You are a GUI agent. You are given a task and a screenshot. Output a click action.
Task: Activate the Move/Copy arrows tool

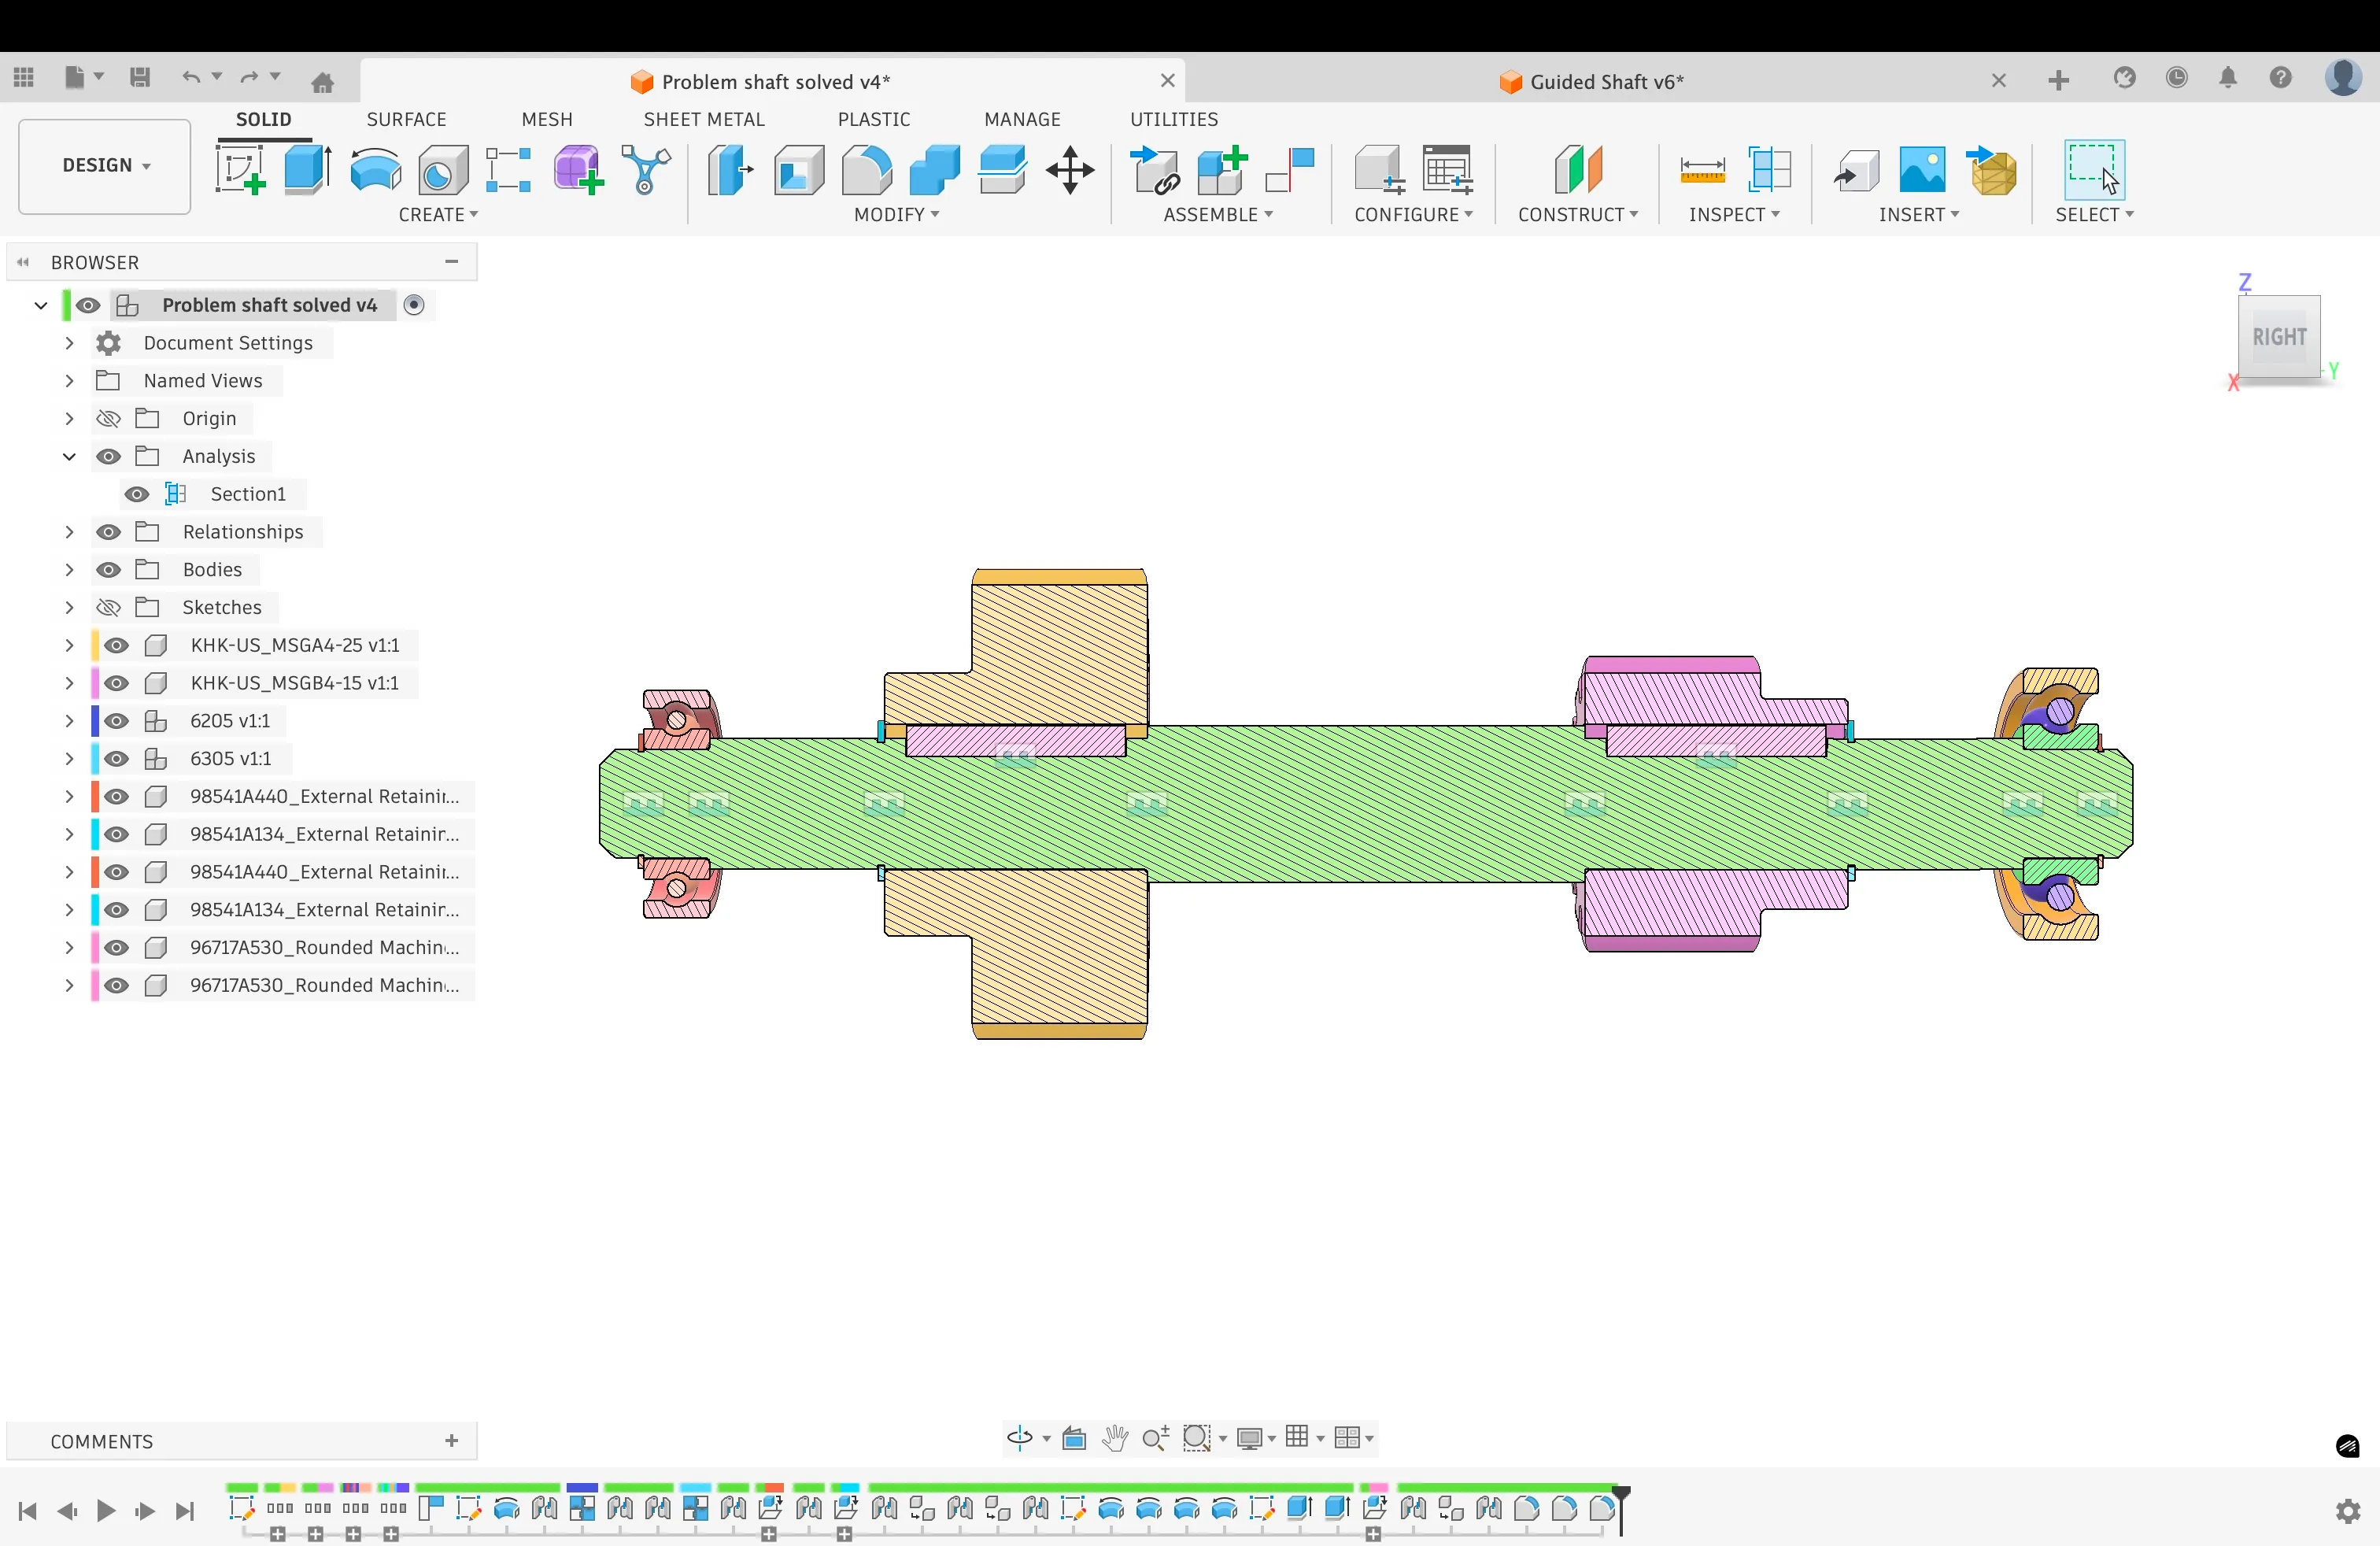tap(1070, 169)
